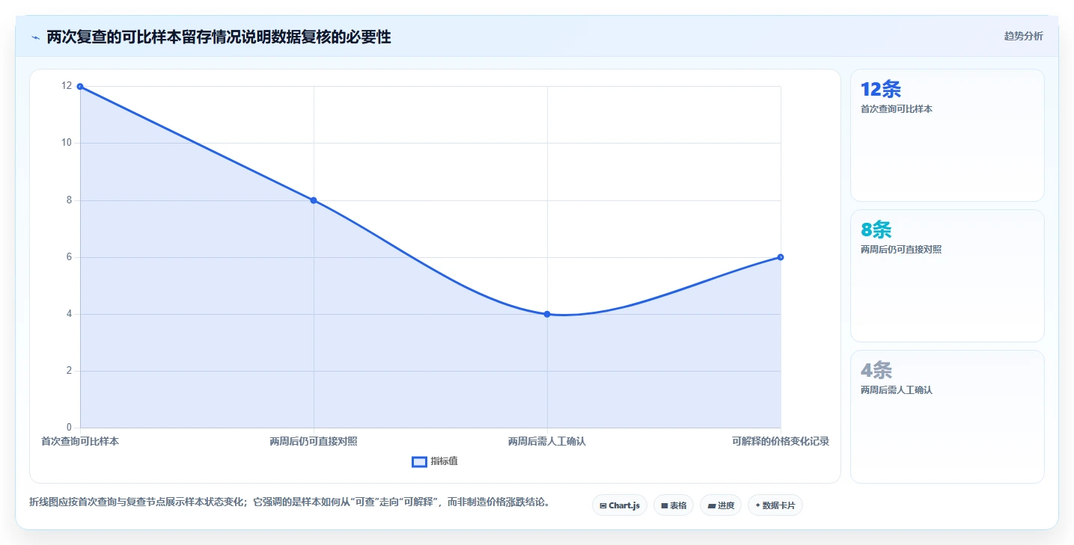The height and width of the screenshot is (545, 1074).
Task: Click the 两周后需人工确认 x-axis label
Action: click(x=547, y=441)
